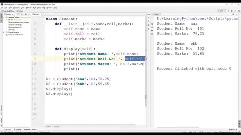Open the View menu
Image resolution: width=241 pixels, height=135 pixels.
coord(10,7)
